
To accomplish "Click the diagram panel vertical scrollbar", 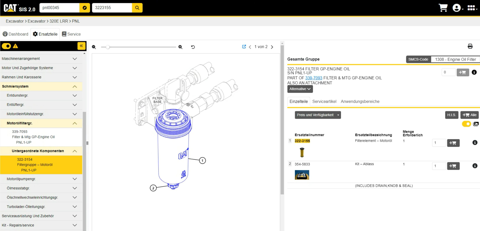I will click(x=282, y=119).
